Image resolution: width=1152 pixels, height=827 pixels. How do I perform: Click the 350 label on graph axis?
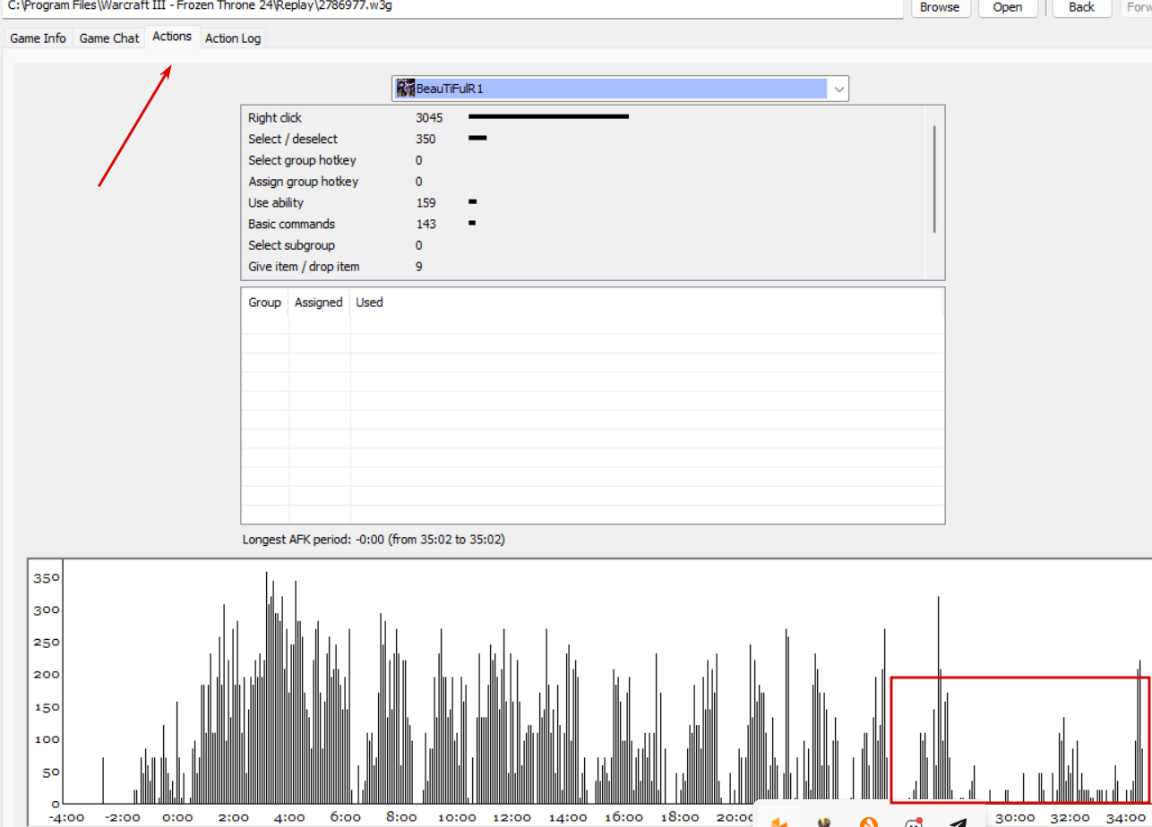pos(47,577)
